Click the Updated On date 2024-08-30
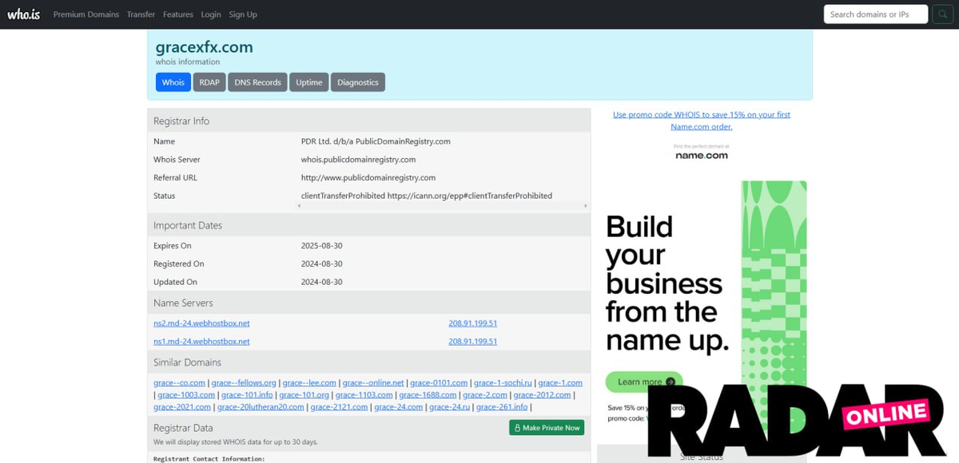 pos(321,282)
